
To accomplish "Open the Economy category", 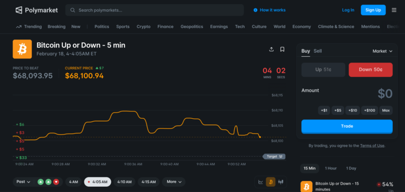I will (302, 26).
